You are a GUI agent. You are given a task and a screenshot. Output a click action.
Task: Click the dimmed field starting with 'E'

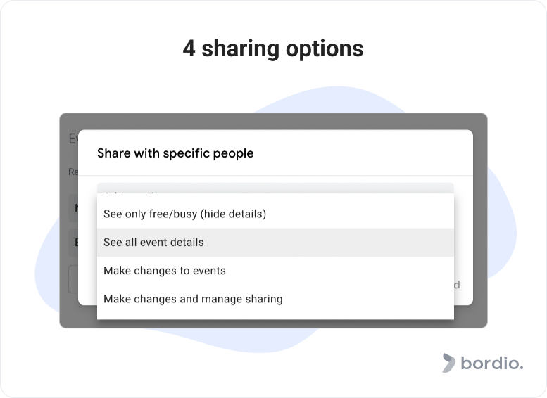[x=73, y=243]
